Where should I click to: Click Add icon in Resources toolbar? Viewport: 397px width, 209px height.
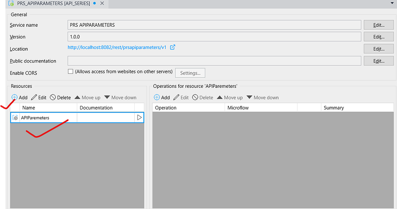point(15,97)
